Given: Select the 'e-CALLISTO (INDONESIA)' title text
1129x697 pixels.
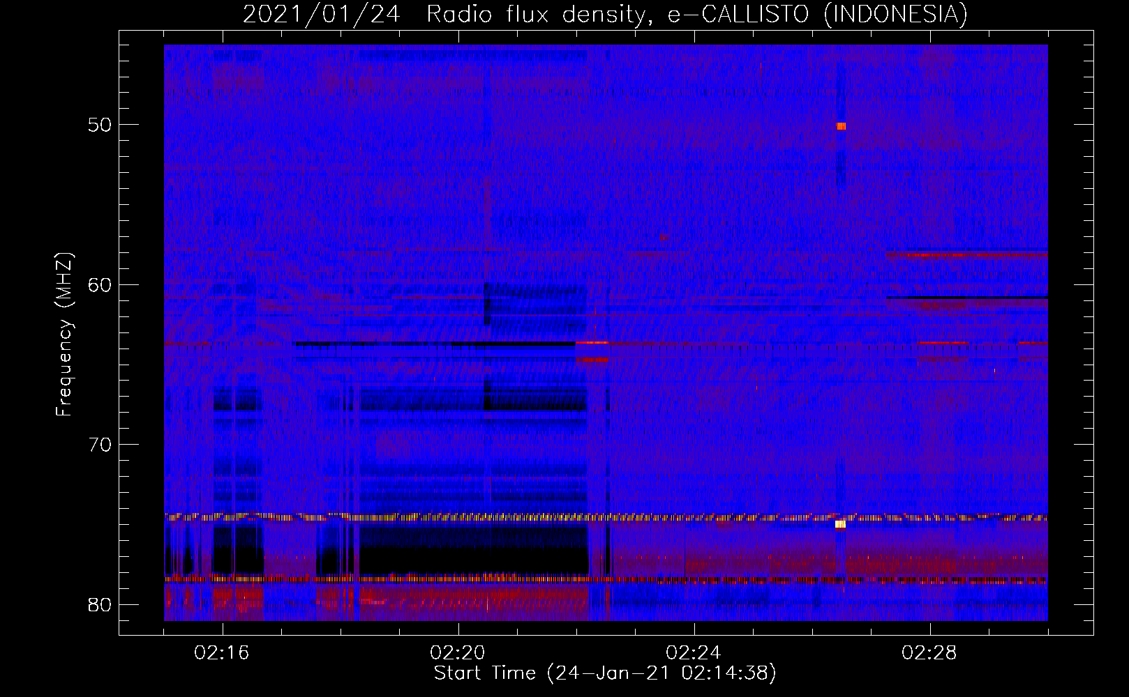Looking at the screenshot, I should pyautogui.click(x=817, y=14).
